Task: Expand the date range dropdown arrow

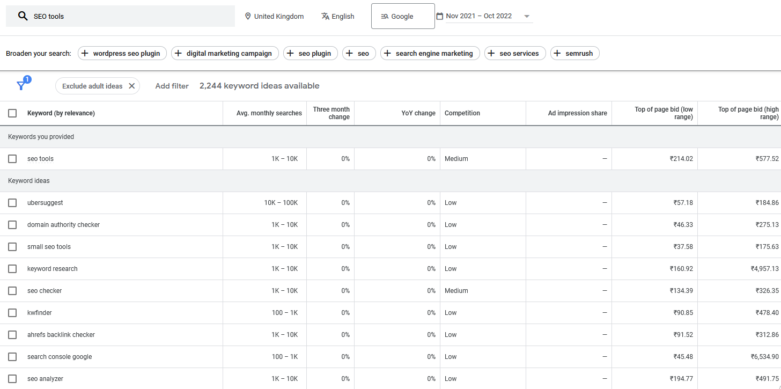Action: click(527, 16)
